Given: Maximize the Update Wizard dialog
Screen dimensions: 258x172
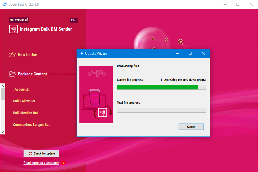Looking at the screenshot, I should 190,53.
